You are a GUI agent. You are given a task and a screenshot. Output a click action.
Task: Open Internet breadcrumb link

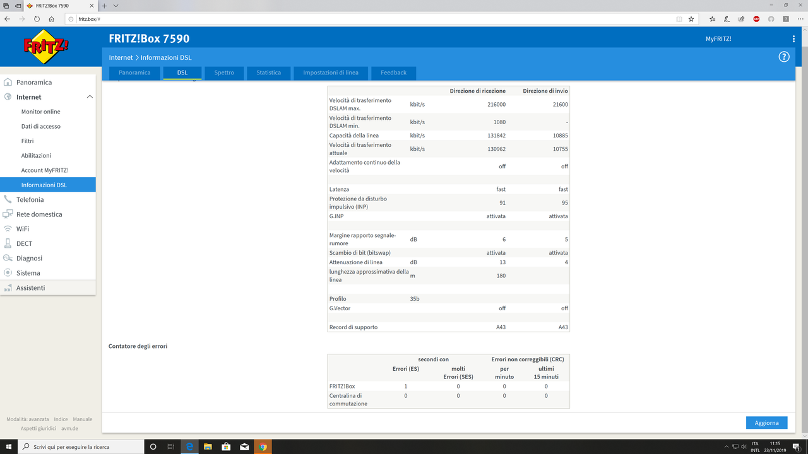121,57
